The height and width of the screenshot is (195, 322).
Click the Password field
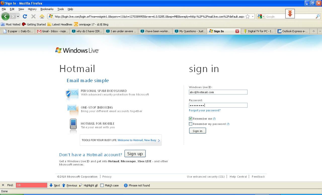[x=218, y=105]
